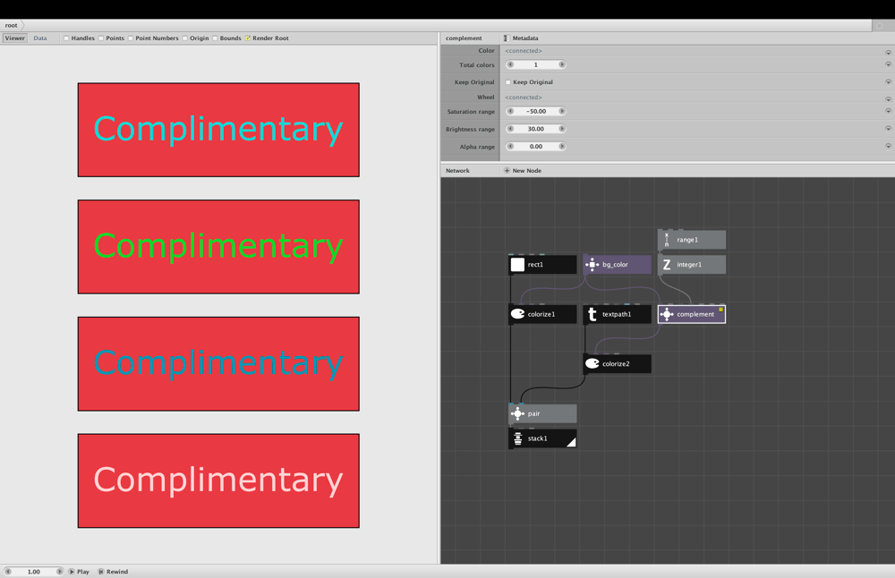Click the Rewind icon

click(x=101, y=571)
